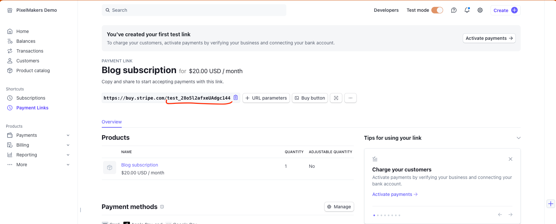The width and height of the screenshot is (556, 224).
Task: Go to previous tip with left arrow
Action: click(500, 215)
